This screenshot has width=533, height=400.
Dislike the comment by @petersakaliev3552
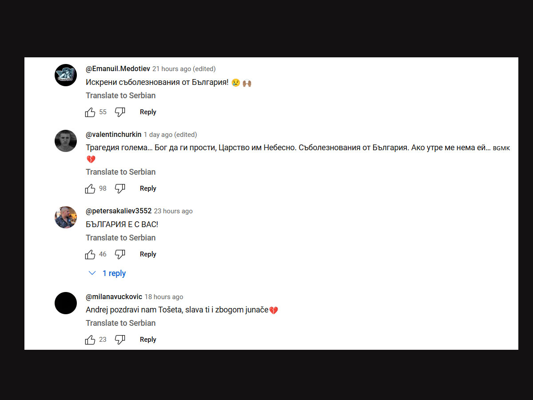click(x=120, y=254)
